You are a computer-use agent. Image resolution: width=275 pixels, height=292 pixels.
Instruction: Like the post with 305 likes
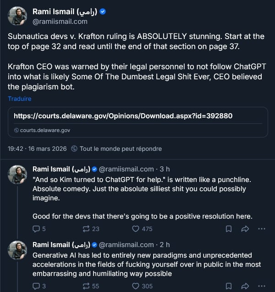[x=136, y=286]
